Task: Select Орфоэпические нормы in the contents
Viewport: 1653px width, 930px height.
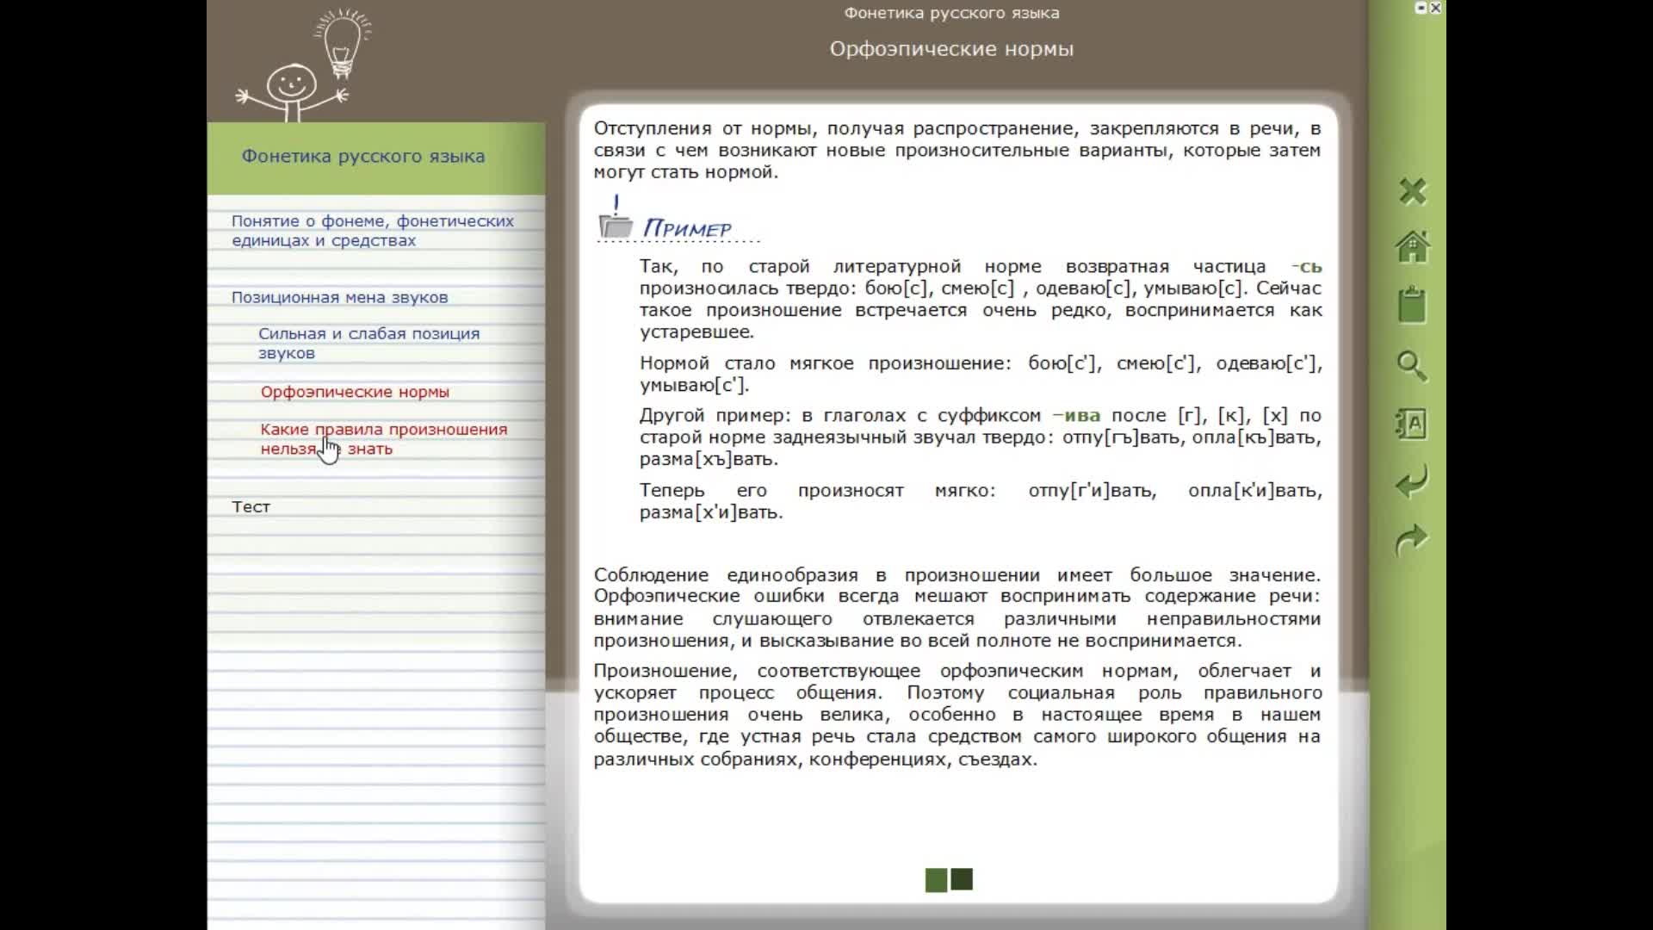Action: point(355,392)
